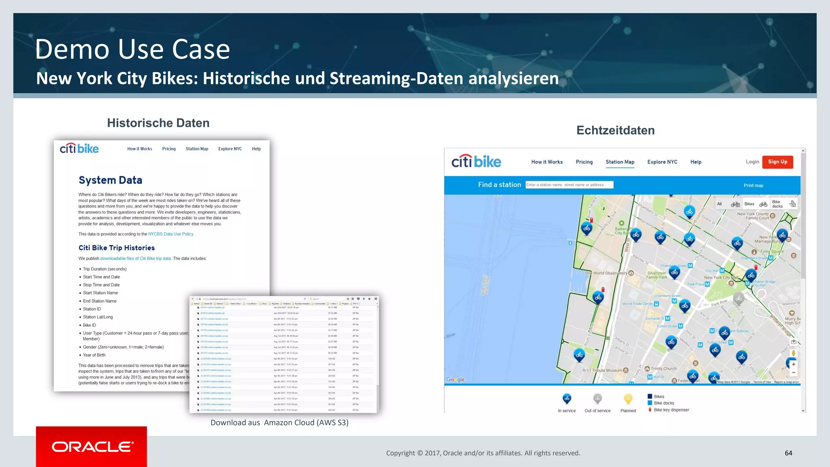Click the red Bike key dispenser legend icon
This screenshot has width=830, height=467.
coord(650,409)
